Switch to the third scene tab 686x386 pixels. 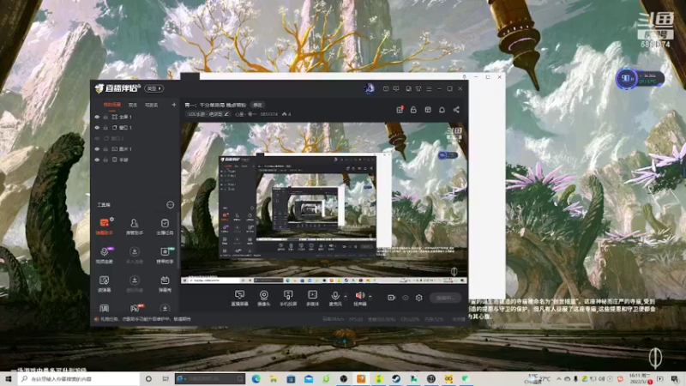(x=152, y=105)
